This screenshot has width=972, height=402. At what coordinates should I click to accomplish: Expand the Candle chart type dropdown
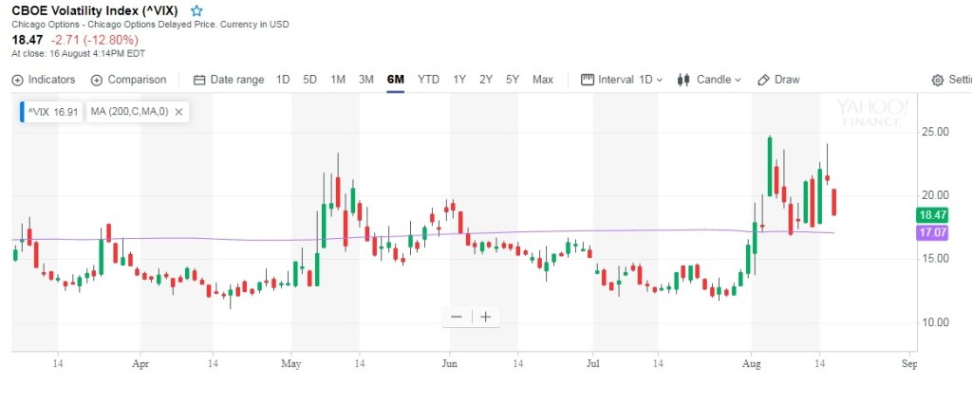tap(709, 80)
